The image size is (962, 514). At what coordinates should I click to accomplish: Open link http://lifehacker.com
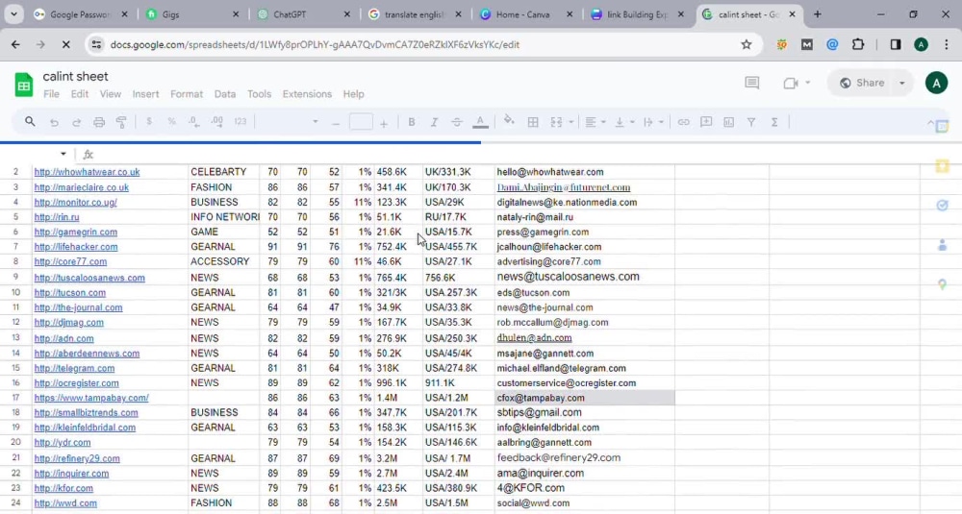point(76,247)
